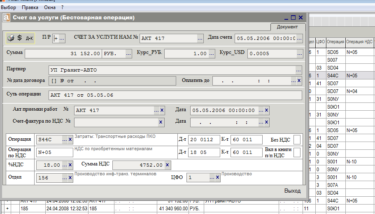
Task: Toggle Вкл в книги п/п НДС checkbox
Action: [297, 152]
